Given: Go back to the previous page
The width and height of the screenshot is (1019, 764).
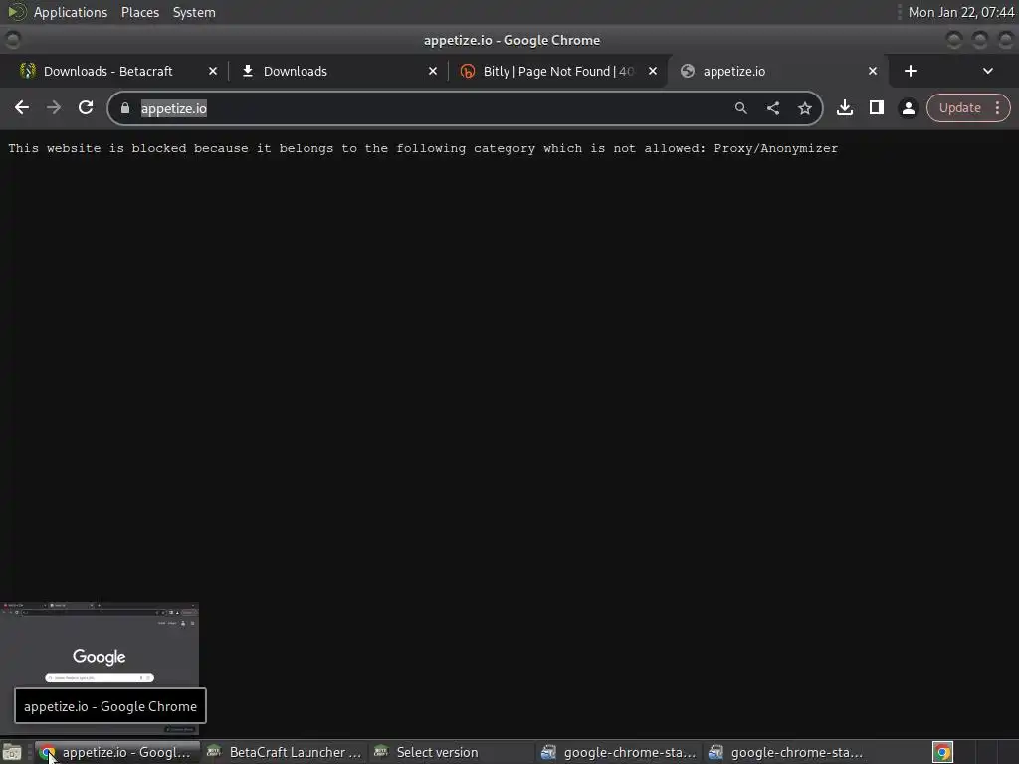Looking at the screenshot, I should tap(22, 107).
